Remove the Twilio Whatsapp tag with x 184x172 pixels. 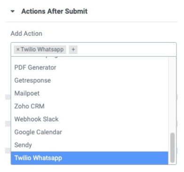click(18, 49)
